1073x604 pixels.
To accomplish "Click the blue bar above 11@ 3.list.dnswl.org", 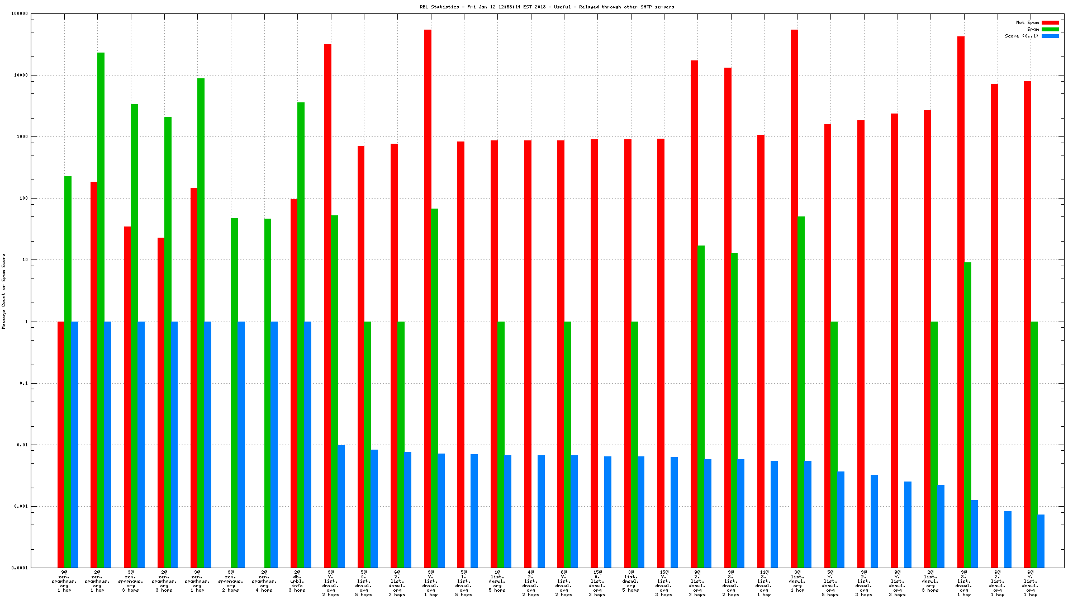I will pos(774,515).
